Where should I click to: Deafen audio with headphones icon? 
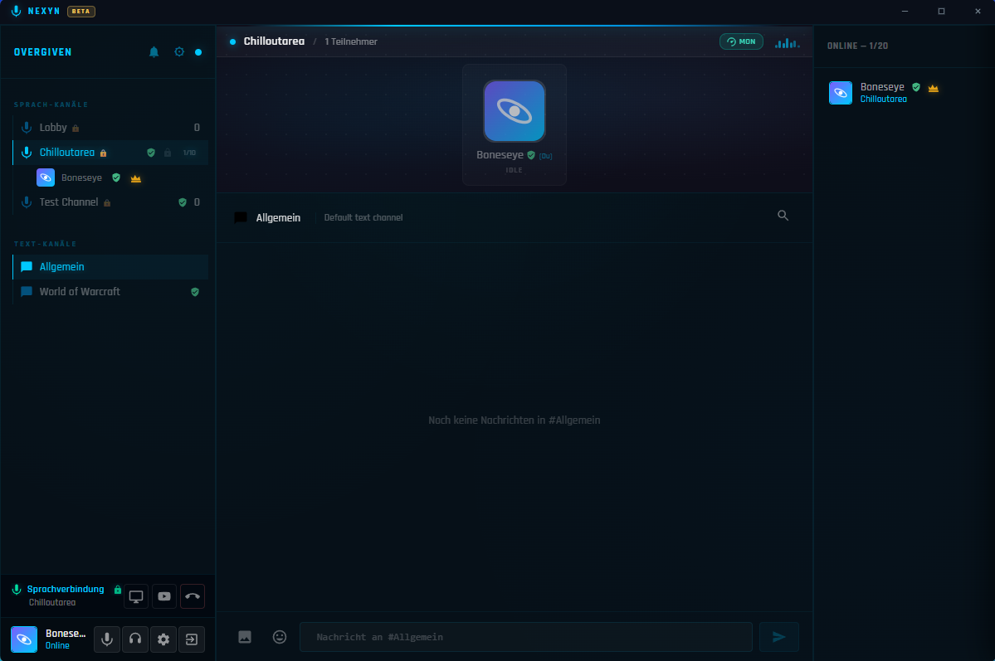coord(135,639)
